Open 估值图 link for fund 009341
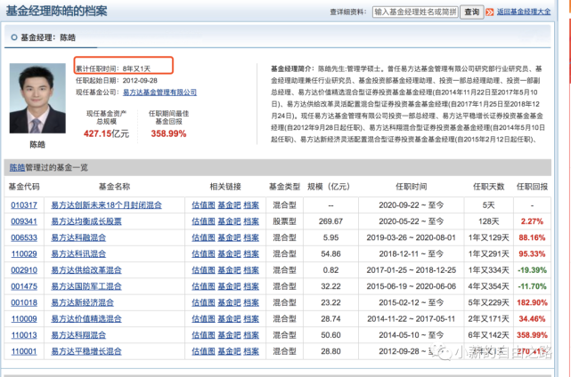 pos(204,221)
